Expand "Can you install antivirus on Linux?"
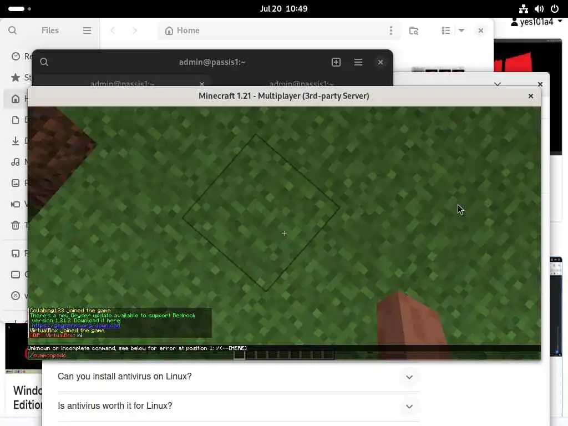568x426 pixels. (x=409, y=377)
